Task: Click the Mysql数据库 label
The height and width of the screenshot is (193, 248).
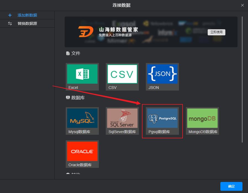Action: click(79, 132)
